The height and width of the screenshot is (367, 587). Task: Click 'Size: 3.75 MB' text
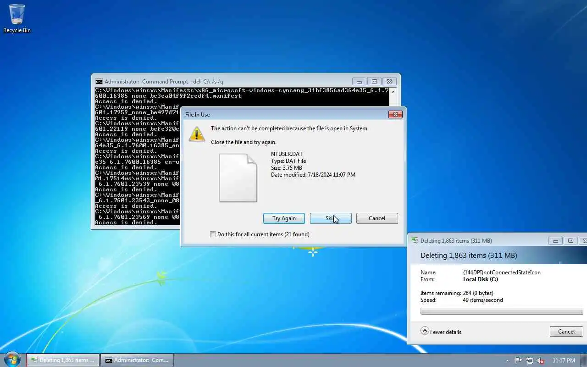287,168
